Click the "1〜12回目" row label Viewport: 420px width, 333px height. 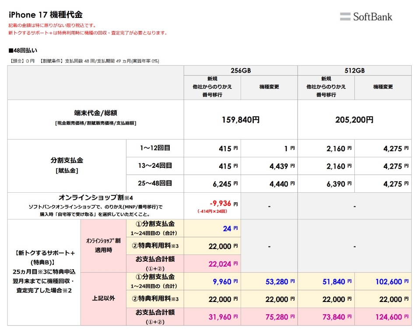pyautogui.click(x=155, y=148)
